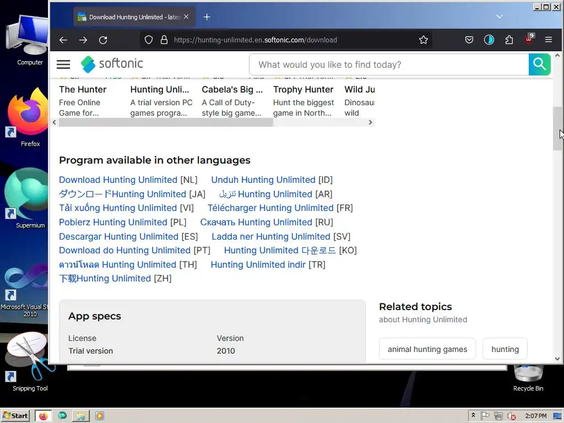
Task: Click left arrow of the games carousel scrollbar
Action: 55,122
